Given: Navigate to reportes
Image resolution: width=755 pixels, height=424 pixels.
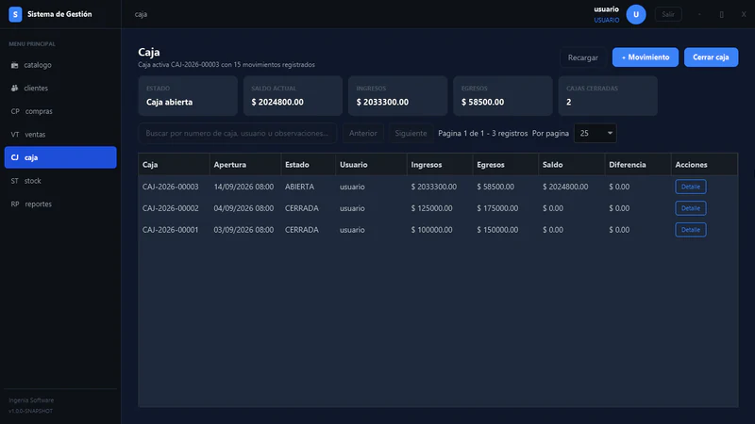Looking at the screenshot, I should 60,204.
